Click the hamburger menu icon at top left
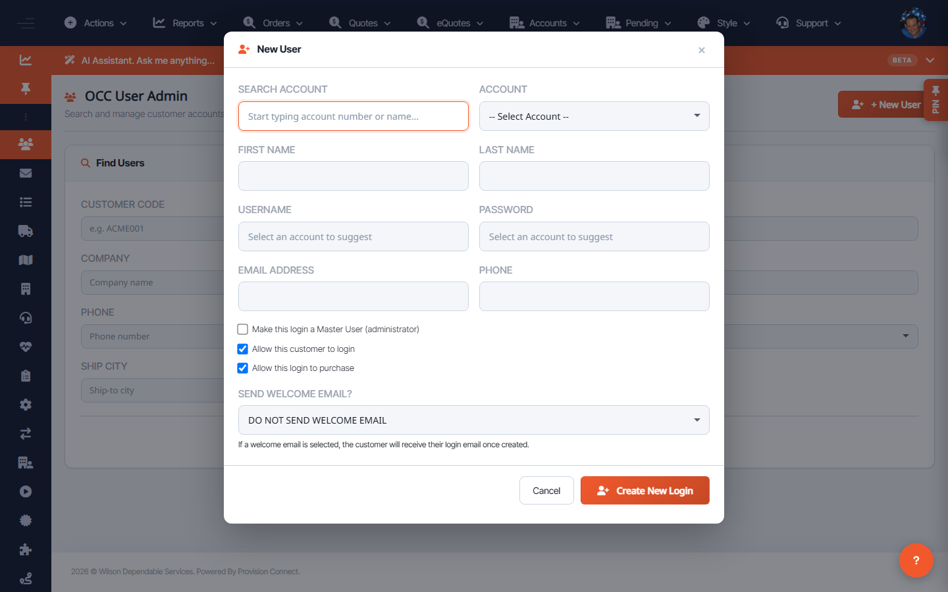Image resolution: width=948 pixels, height=592 pixels. pos(26,23)
